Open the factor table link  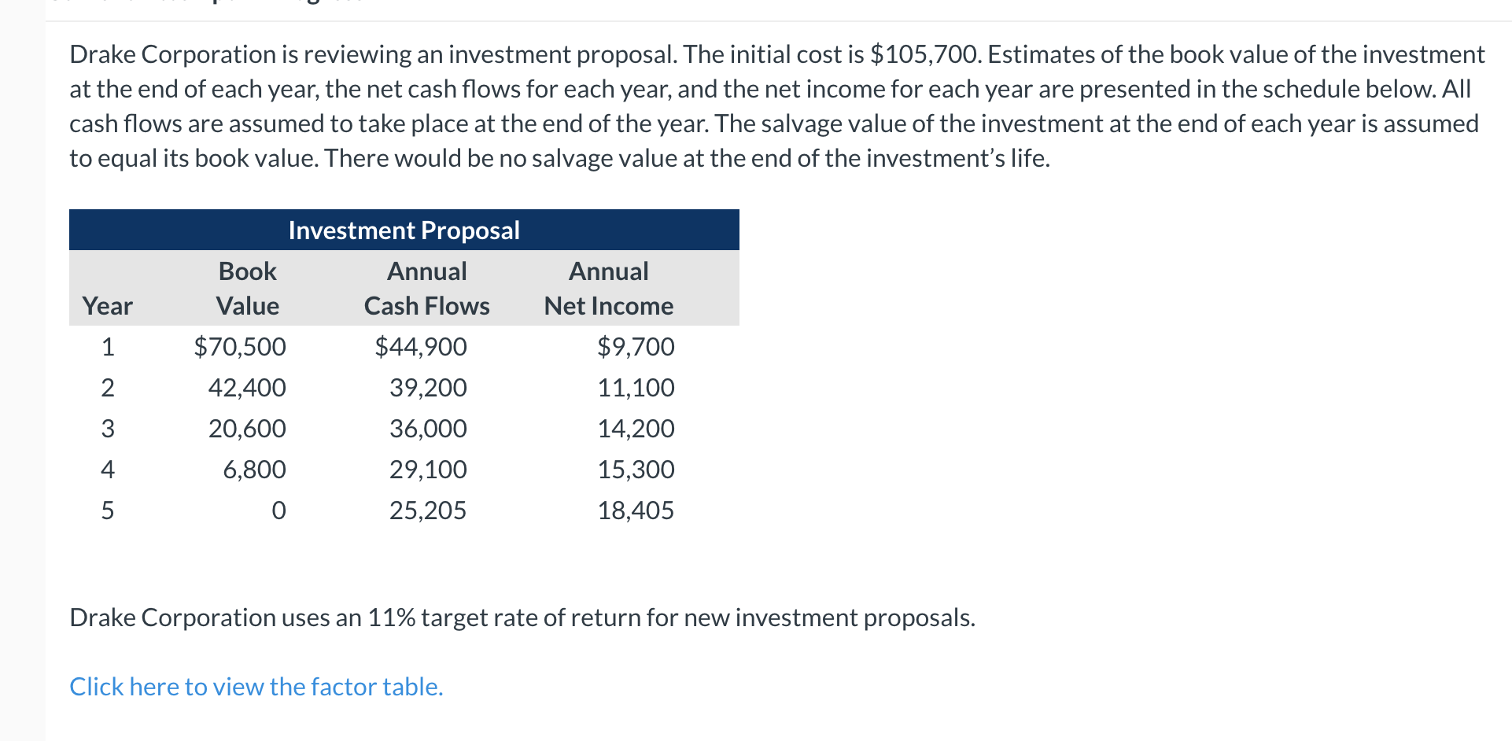click(256, 687)
